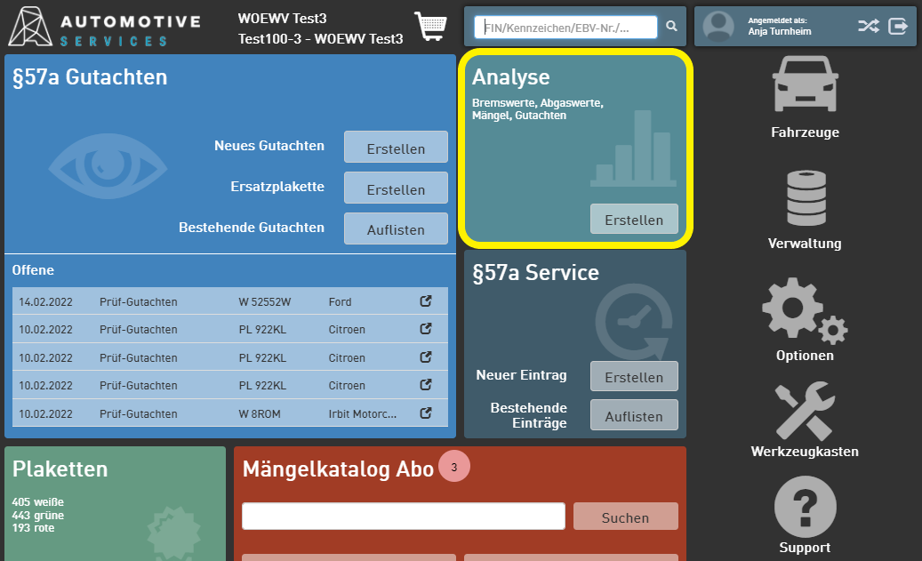The image size is (922, 561).
Task: Open Verwaltung database icon
Action: 805,197
